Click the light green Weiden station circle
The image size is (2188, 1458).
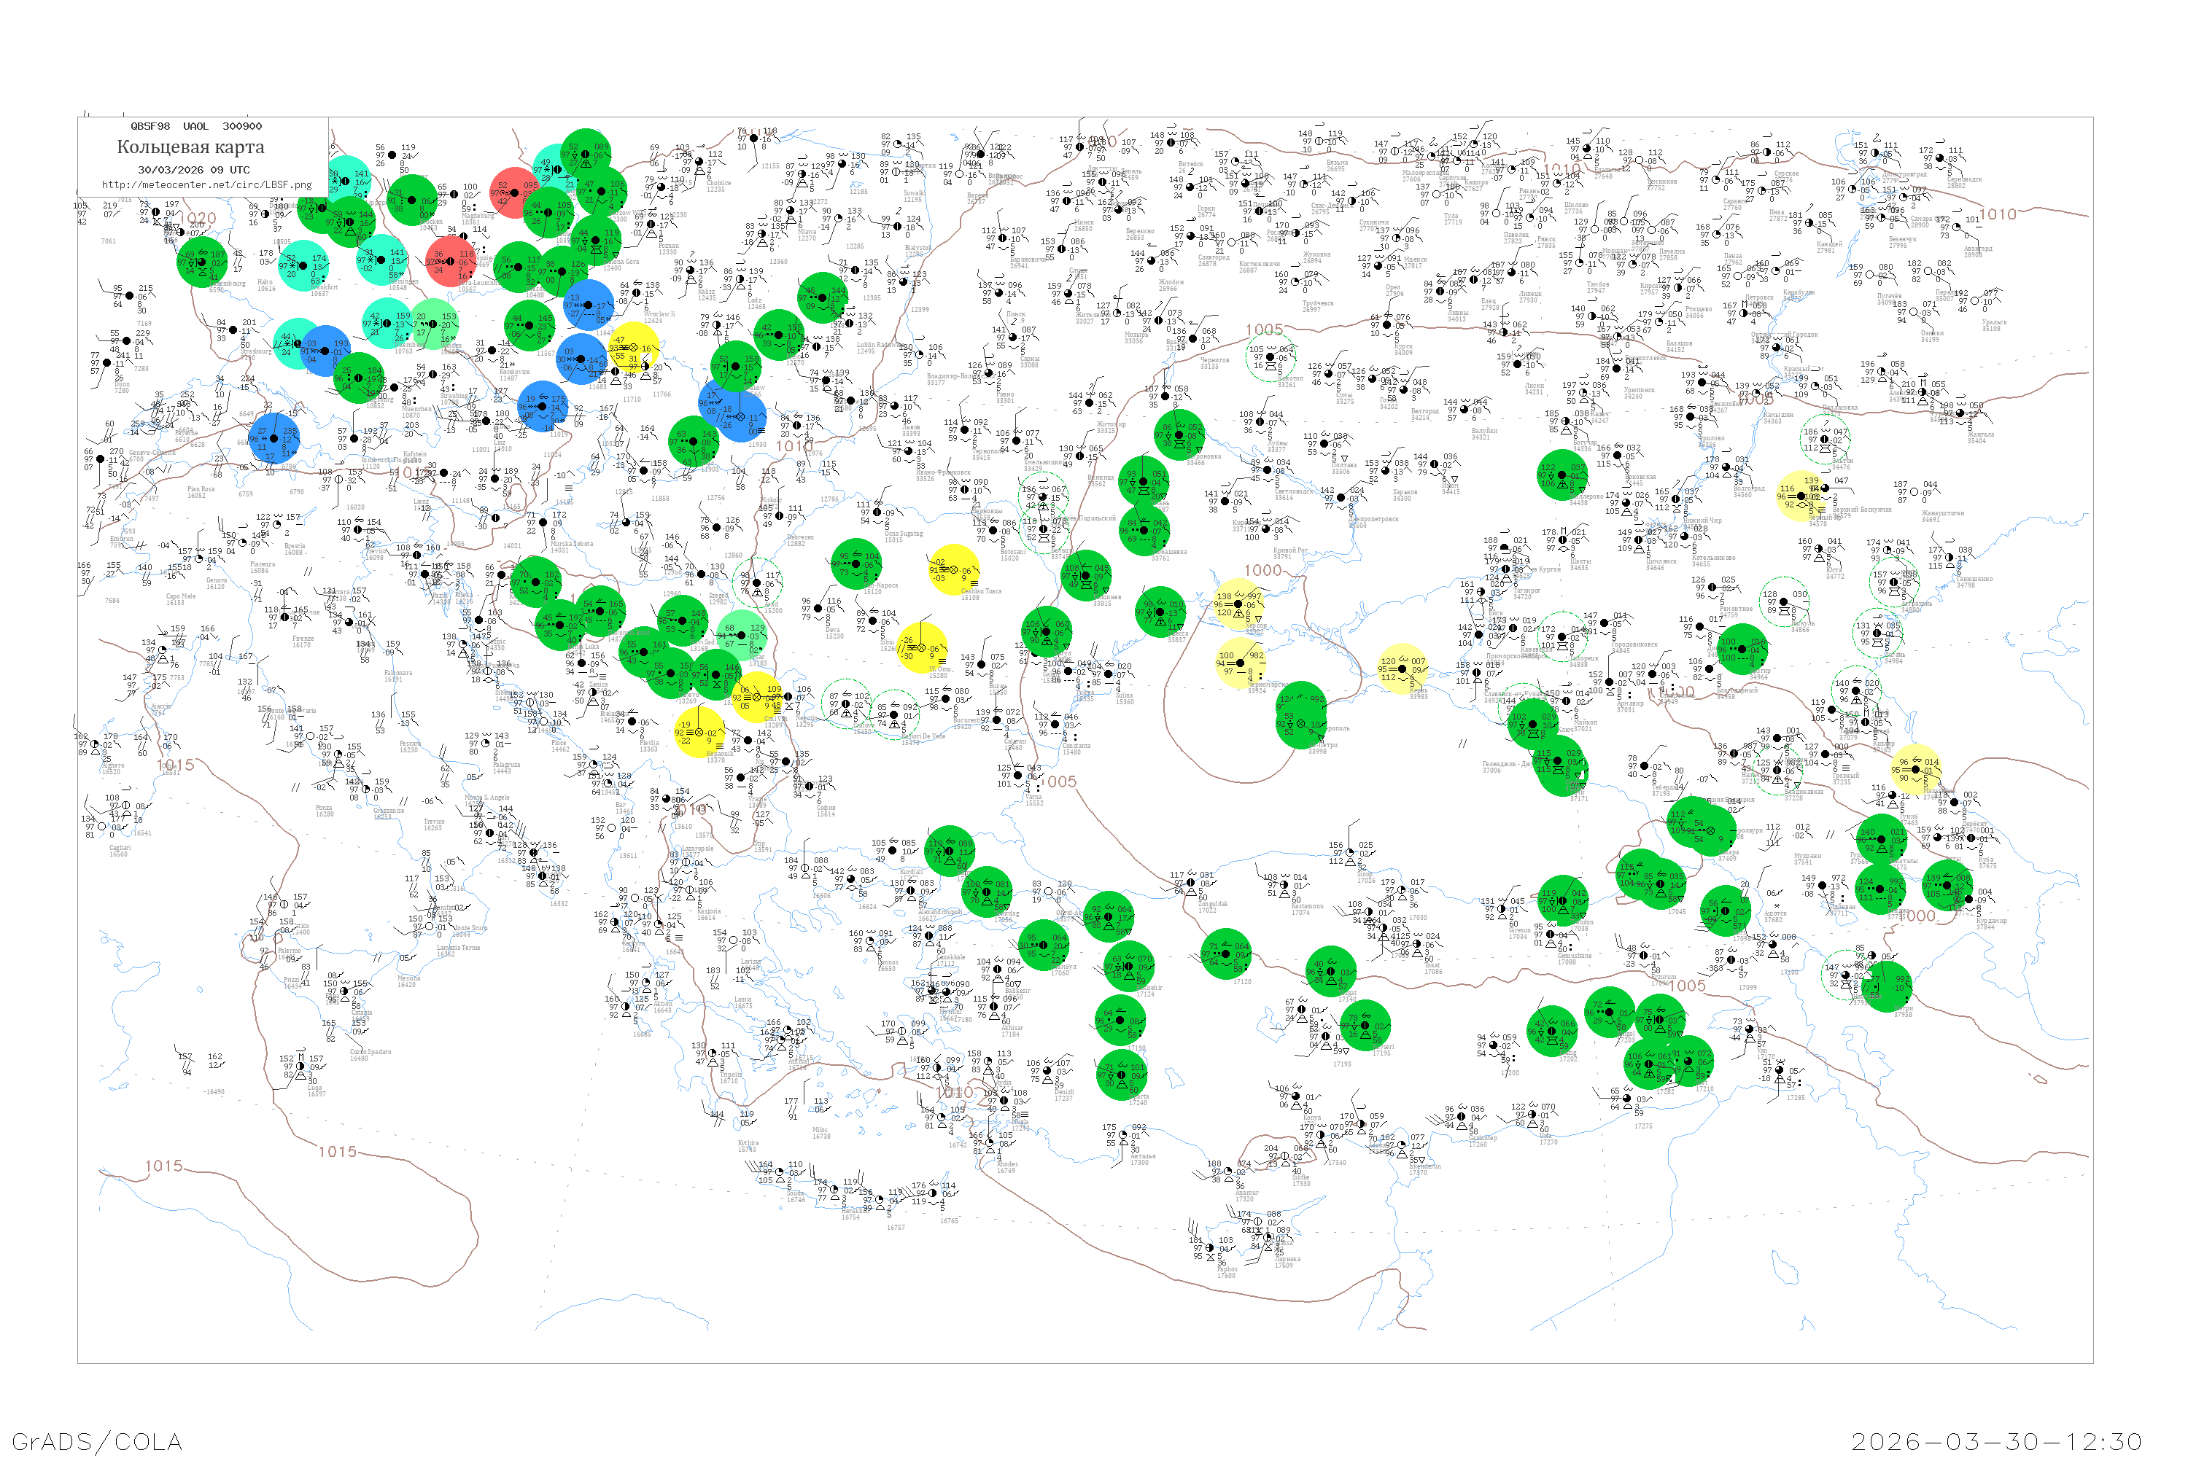[433, 323]
